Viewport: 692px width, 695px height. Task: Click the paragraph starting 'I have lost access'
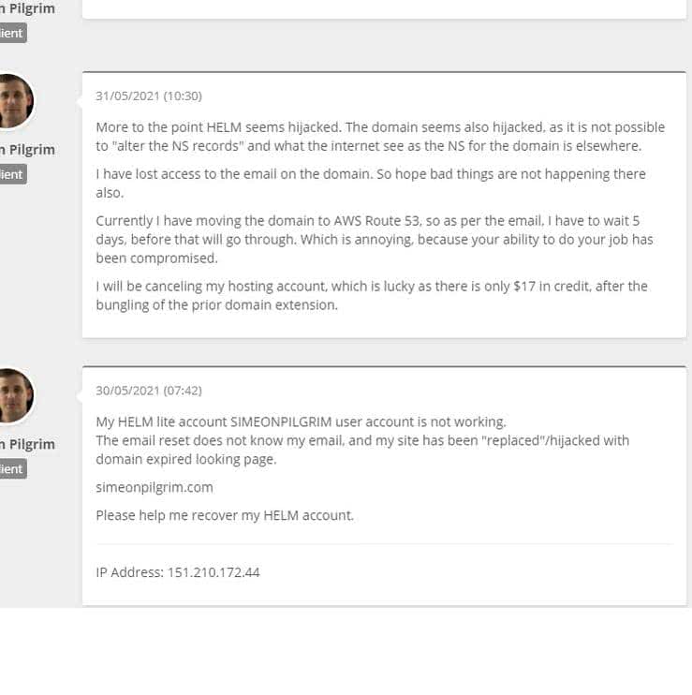point(371,183)
